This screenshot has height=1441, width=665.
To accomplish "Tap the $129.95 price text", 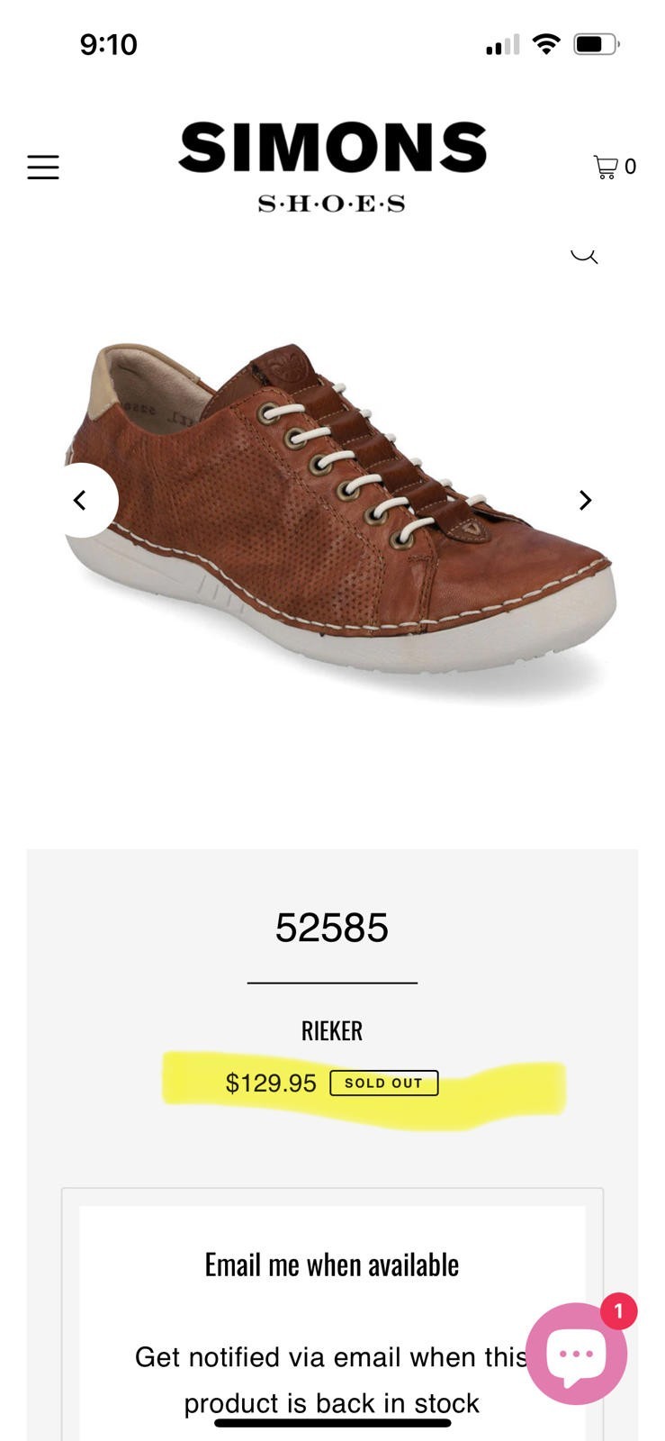I will tap(271, 1083).
